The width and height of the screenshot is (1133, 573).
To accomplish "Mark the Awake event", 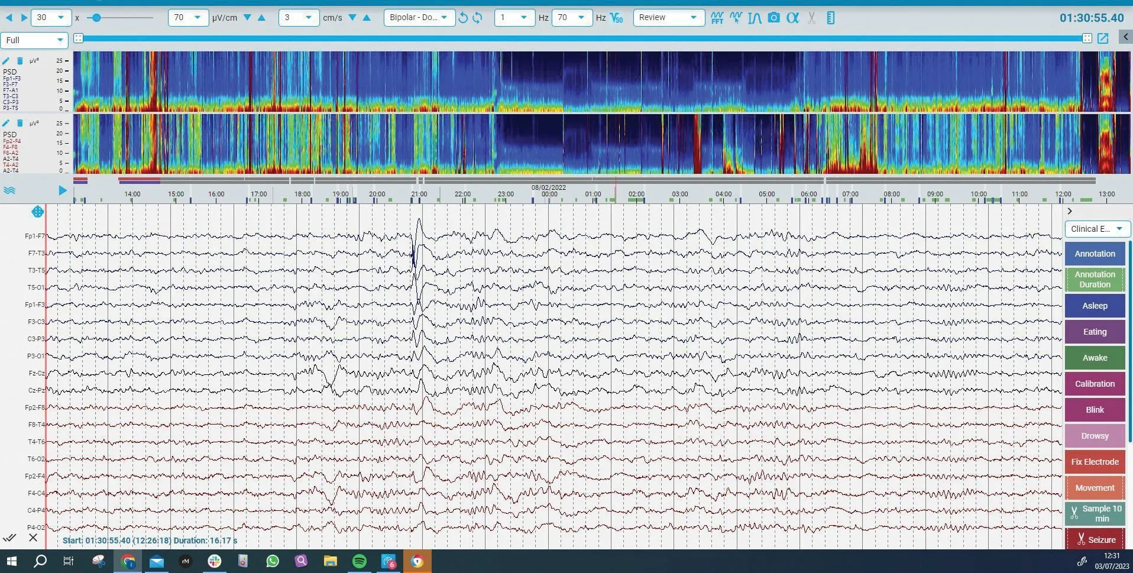I will click(x=1095, y=358).
